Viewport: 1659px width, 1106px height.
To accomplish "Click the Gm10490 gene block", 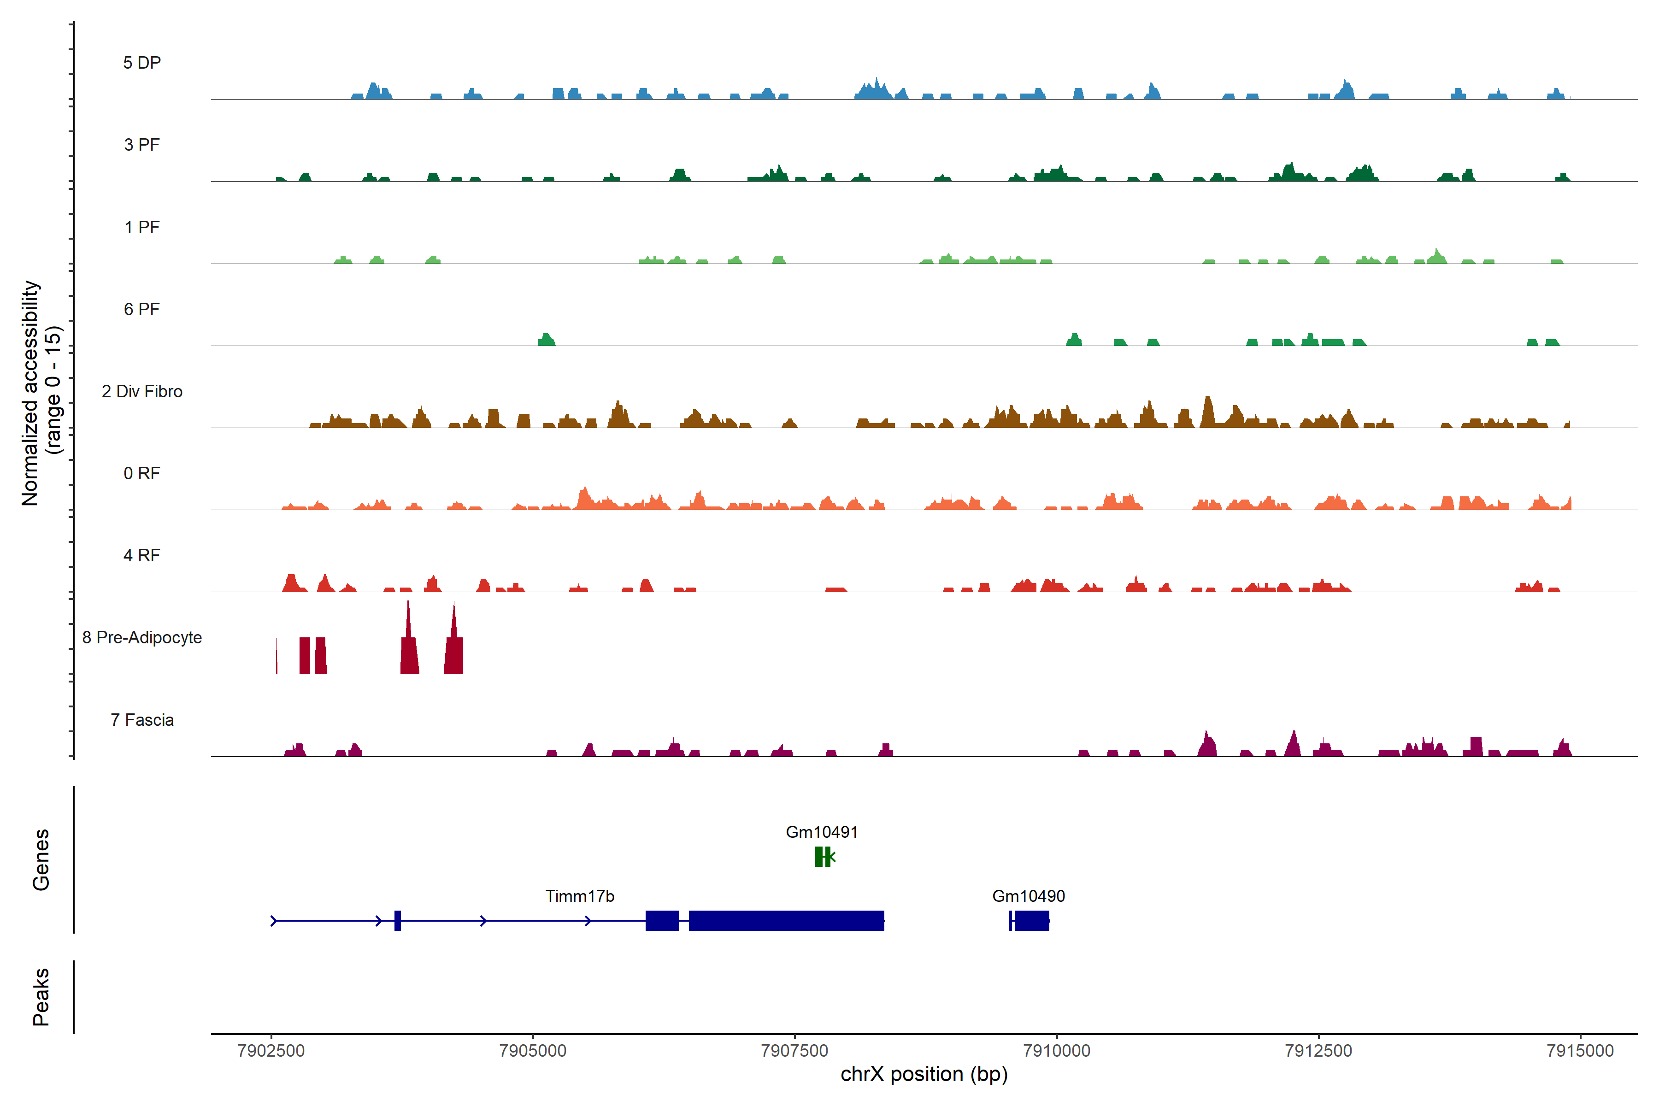I will pos(1031,920).
